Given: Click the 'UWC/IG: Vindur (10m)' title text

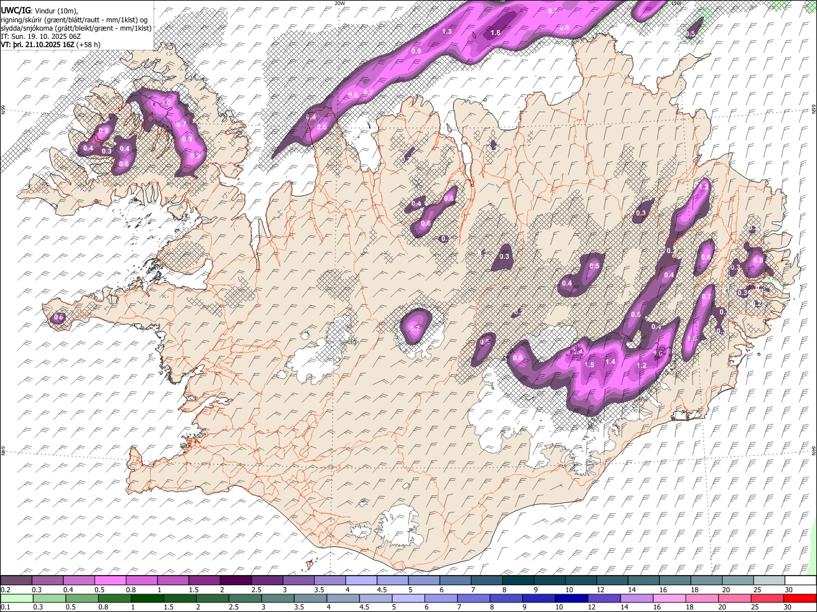Looking at the screenshot, I should (40, 10).
